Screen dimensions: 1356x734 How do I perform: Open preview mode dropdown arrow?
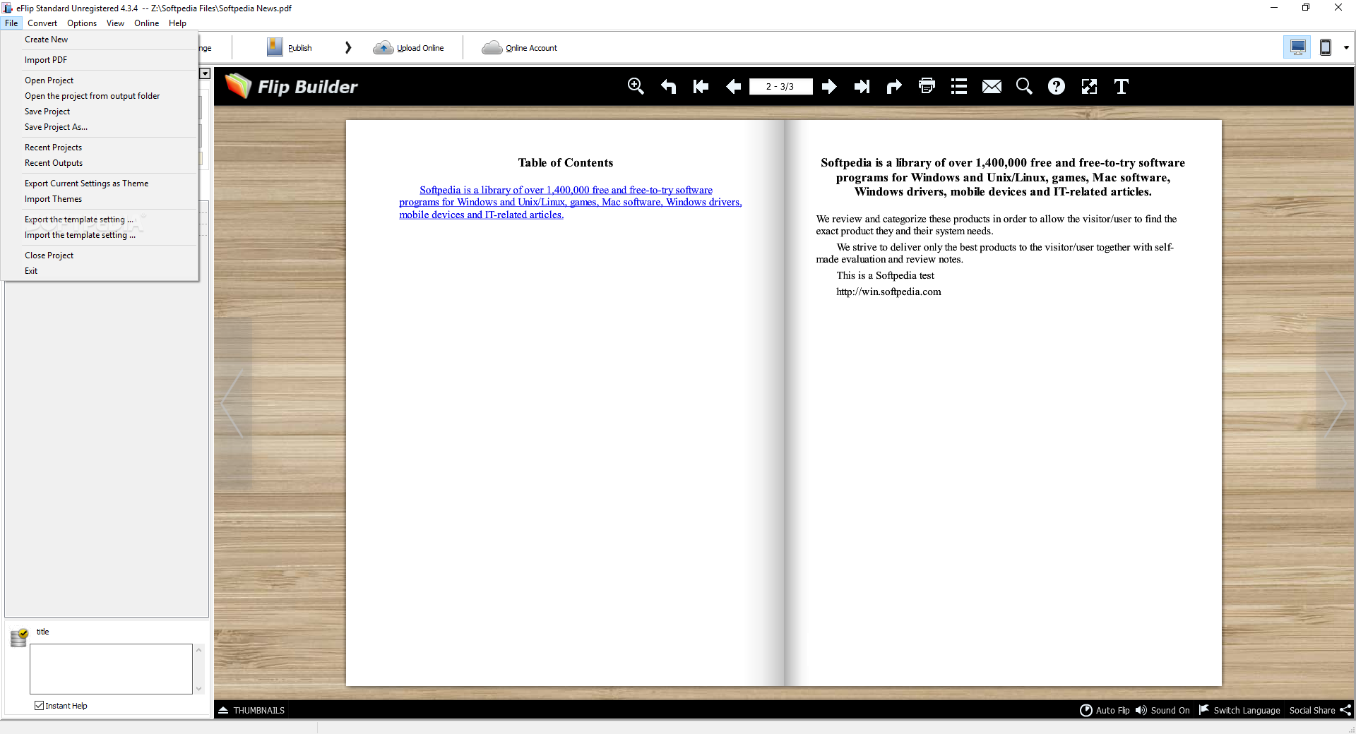point(1346,47)
